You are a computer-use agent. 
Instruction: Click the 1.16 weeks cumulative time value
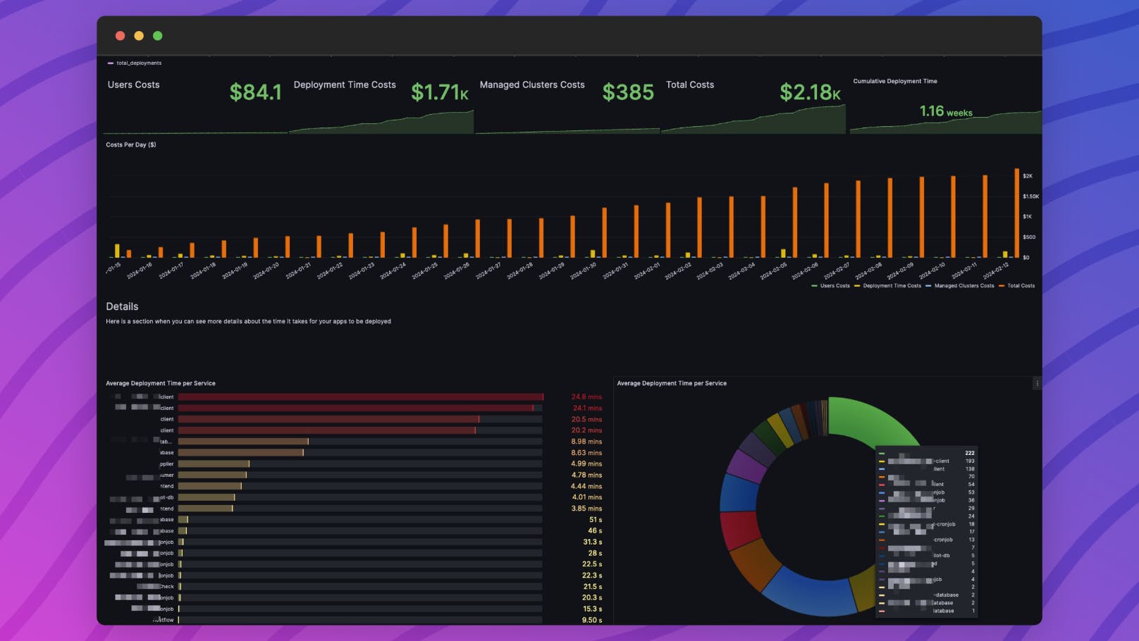click(x=946, y=111)
